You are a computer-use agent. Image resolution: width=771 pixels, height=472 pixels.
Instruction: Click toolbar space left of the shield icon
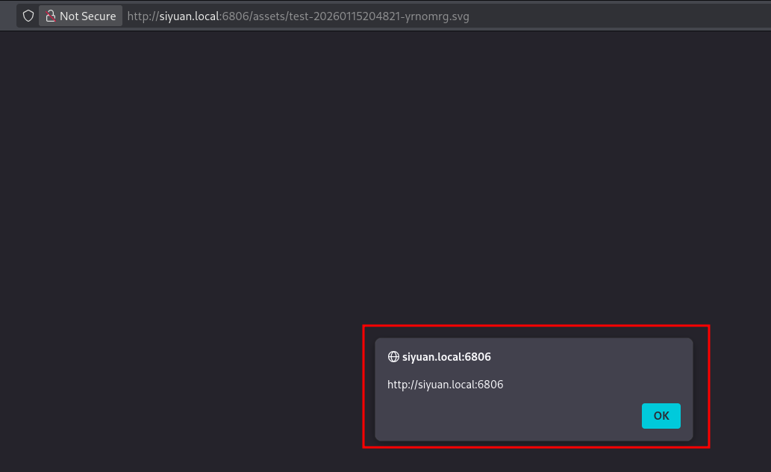pos(9,16)
